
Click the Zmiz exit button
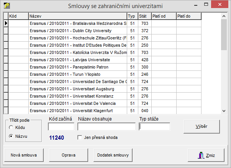pyautogui.click(x=206, y=155)
